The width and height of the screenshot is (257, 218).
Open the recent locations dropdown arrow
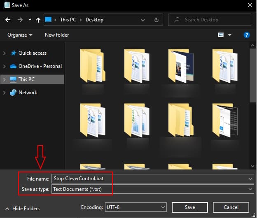[30, 20]
